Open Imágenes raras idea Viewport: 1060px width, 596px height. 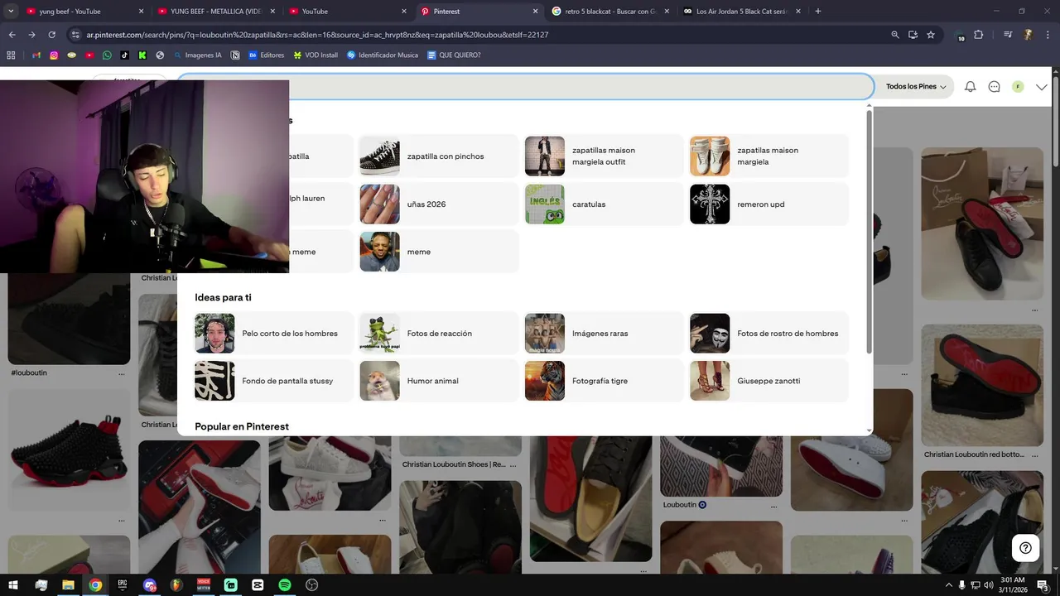coord(604,334)
